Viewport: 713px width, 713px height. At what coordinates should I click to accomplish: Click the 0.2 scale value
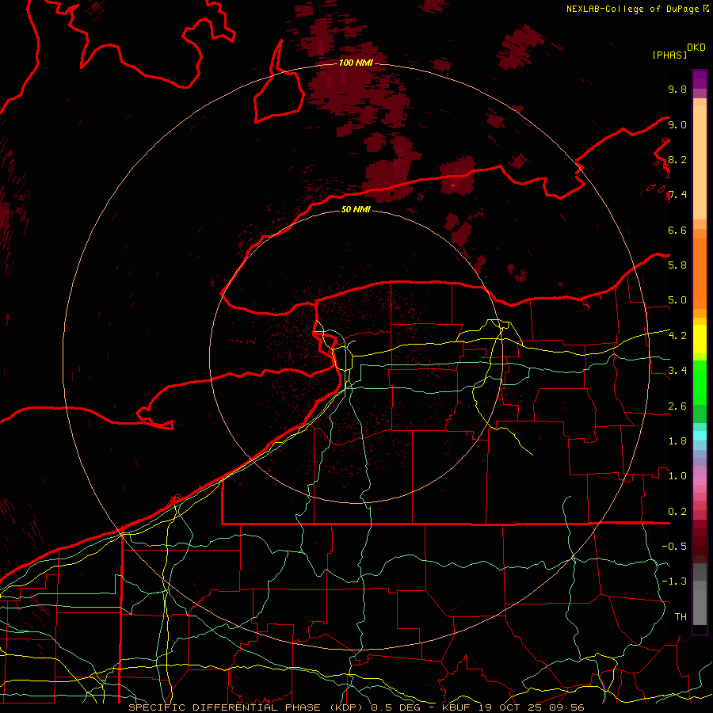[x=677, y=512]
